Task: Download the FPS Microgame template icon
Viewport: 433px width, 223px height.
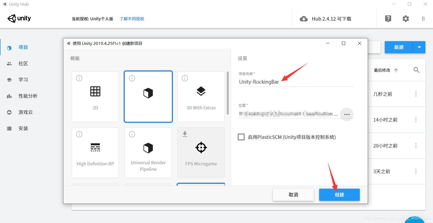Action: (185, 134)
